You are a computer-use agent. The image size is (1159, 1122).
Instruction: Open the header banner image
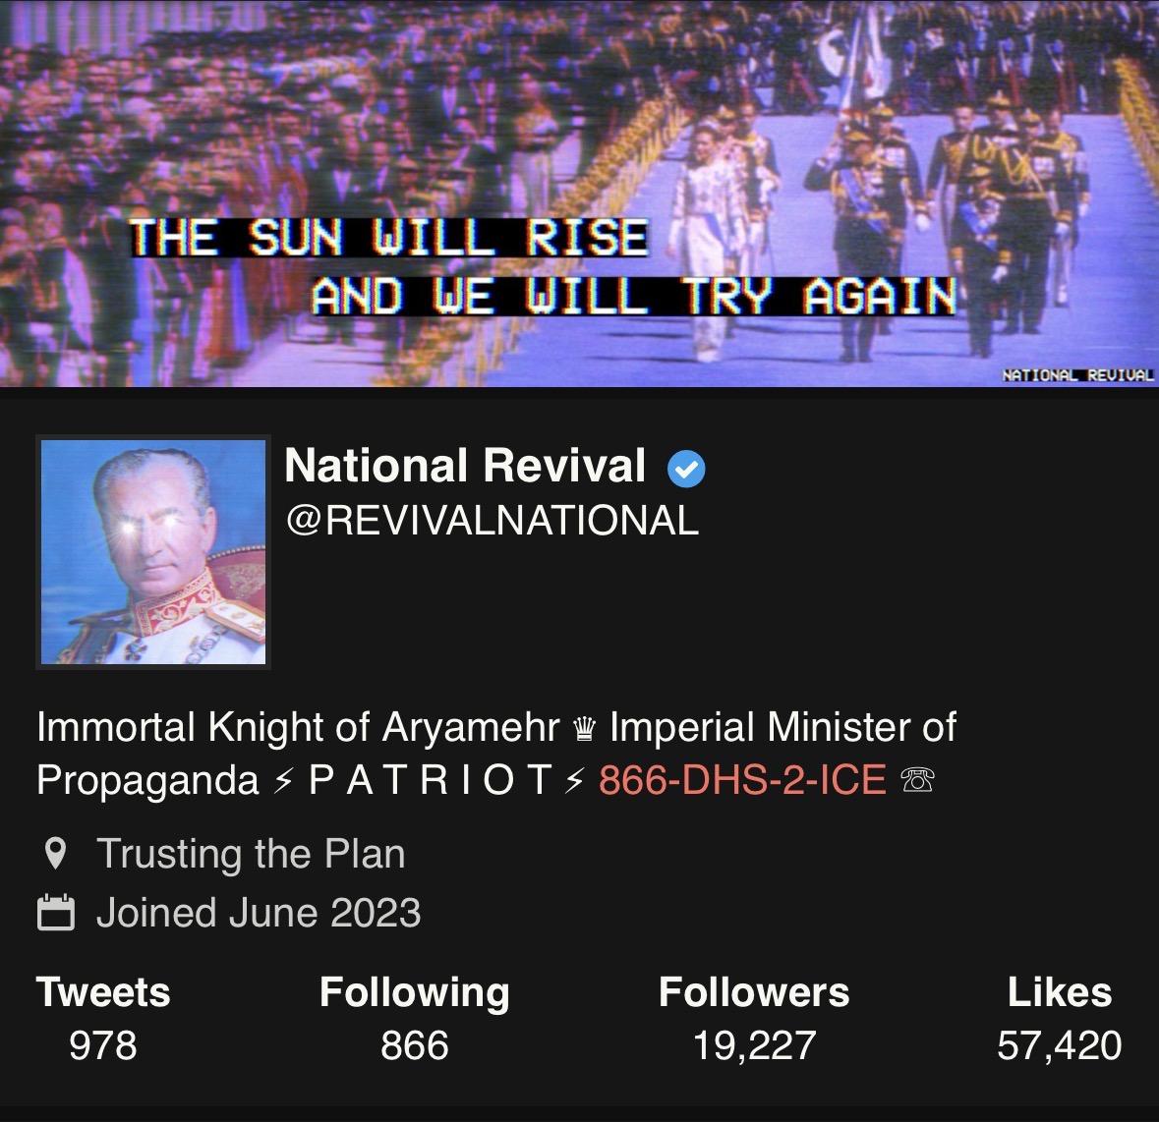pyautogui.click(x=580, y=193)
